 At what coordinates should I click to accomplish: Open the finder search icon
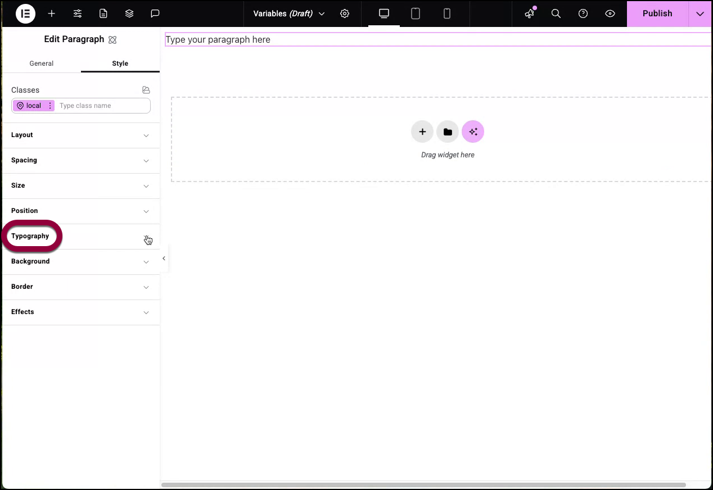(x=556, y=13)
